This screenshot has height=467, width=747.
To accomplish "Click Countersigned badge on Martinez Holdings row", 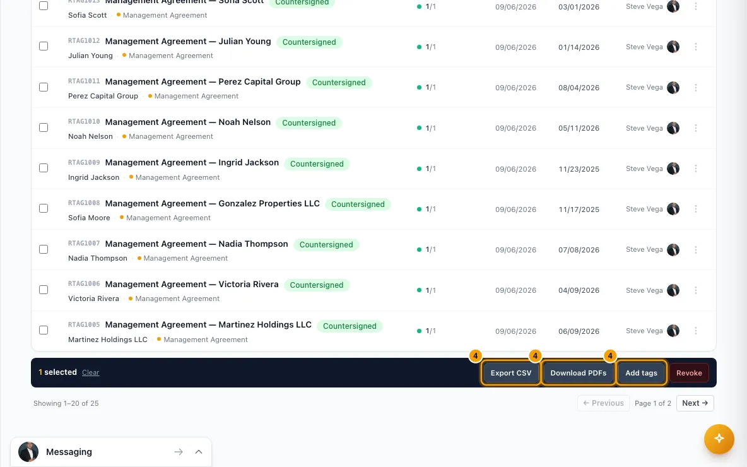I will (x=350, y=326).
